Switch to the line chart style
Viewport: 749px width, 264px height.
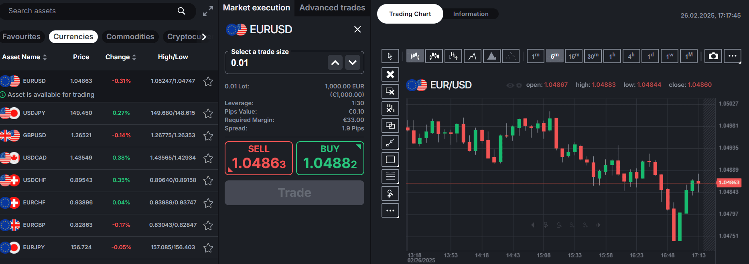pyautogui.click(x=472, y=56)
